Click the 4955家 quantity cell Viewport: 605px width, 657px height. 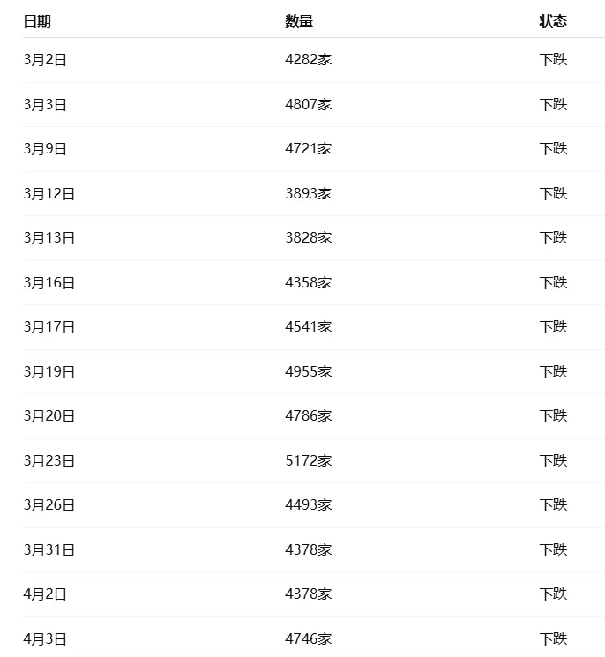308,371
